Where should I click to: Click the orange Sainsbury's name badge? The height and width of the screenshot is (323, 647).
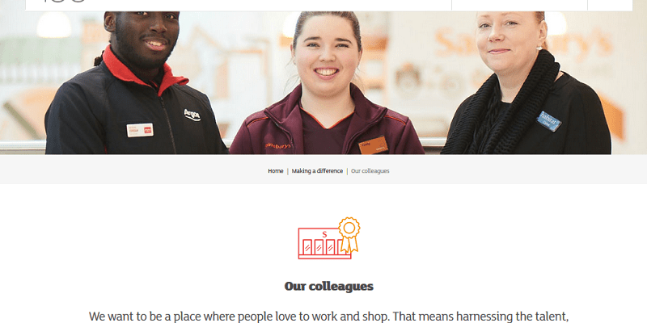[374, 145]
